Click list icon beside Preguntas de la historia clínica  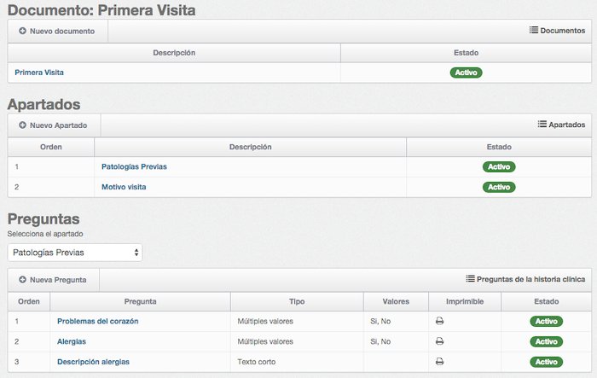(470, 279)
